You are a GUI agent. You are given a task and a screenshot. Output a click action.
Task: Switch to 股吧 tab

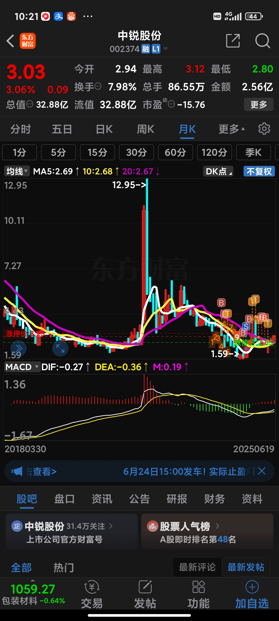27,499
